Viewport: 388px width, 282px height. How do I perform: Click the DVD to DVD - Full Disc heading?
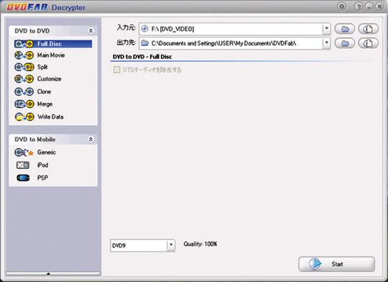coord(142,57)
